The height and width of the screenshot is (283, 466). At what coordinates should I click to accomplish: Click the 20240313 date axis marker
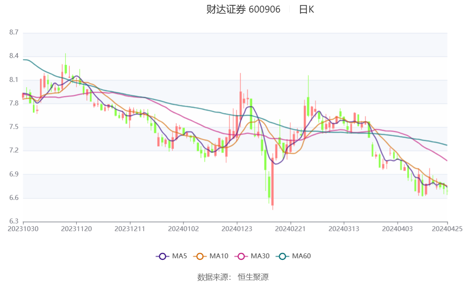point(344,229)
